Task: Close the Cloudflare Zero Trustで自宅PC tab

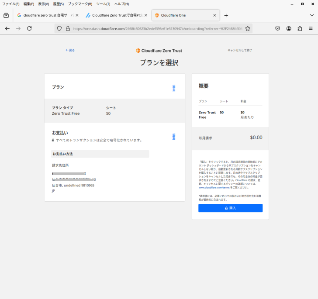Action: [146, 15]
